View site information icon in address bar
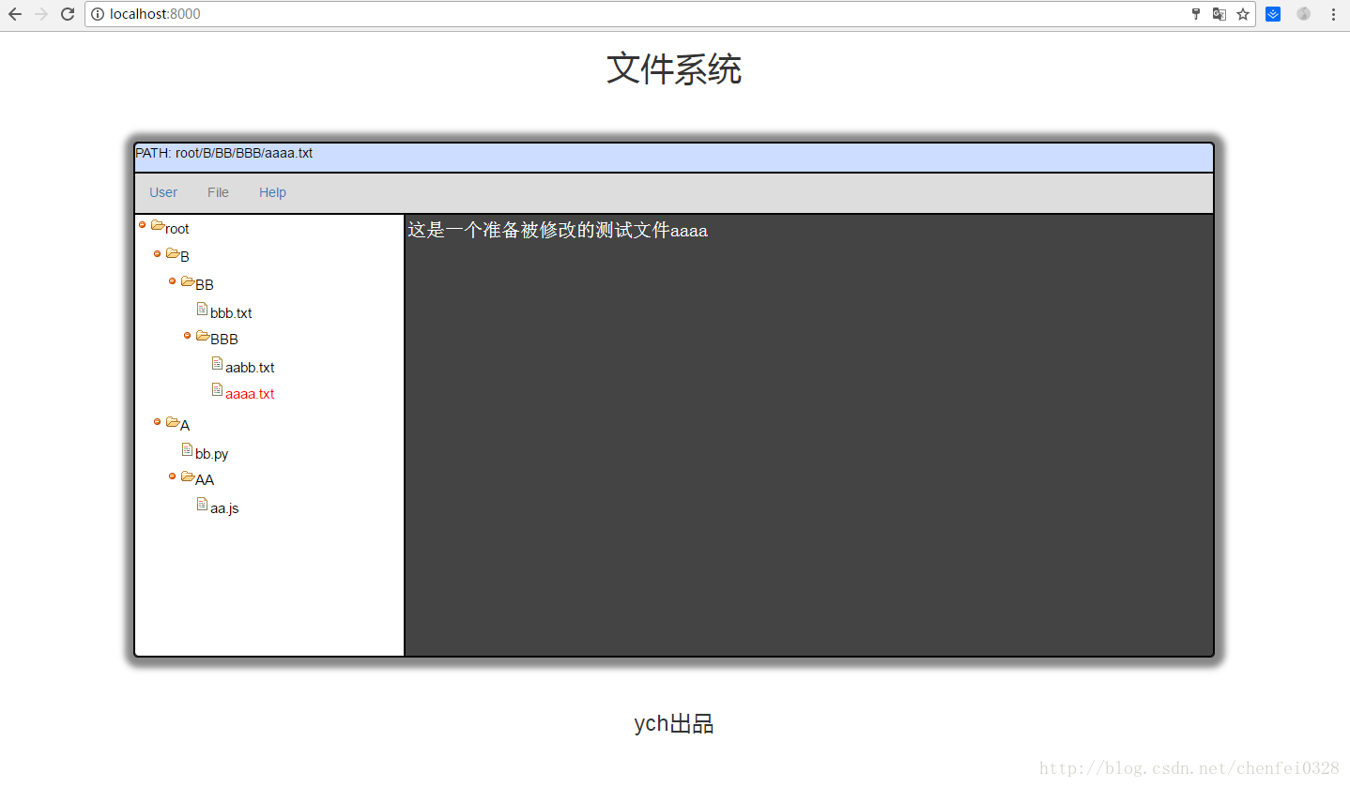Viewport: 1350px width, 787px height. (x=98, y=14)
